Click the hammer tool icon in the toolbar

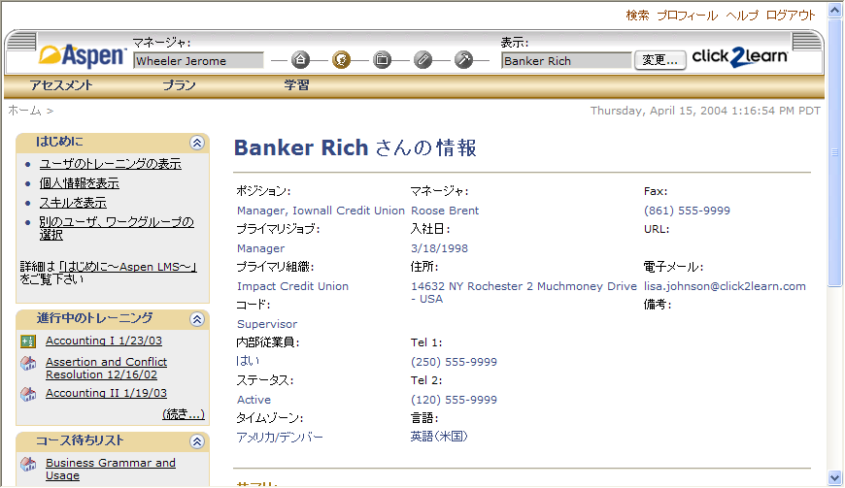pos(463,60)
